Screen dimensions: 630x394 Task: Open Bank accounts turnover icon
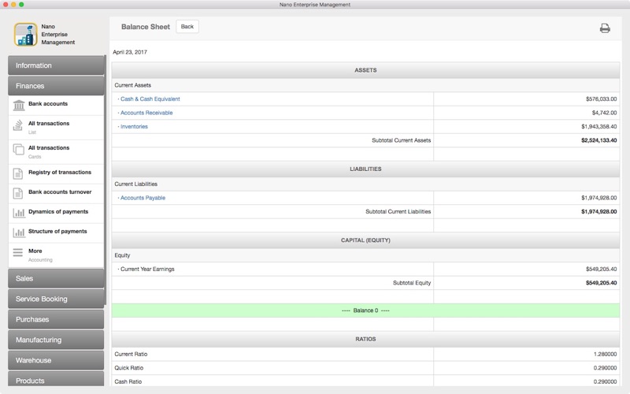(18, 193)
